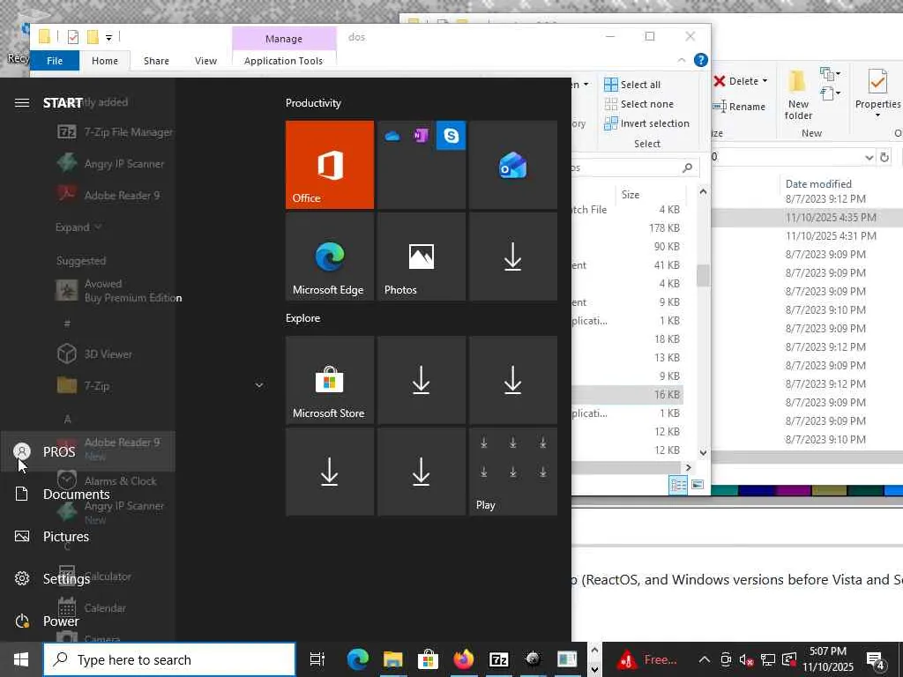The width and height of the screenshot is (903, 677).
Task: Refresh the back Explorer window
Action: pos(884,157)
